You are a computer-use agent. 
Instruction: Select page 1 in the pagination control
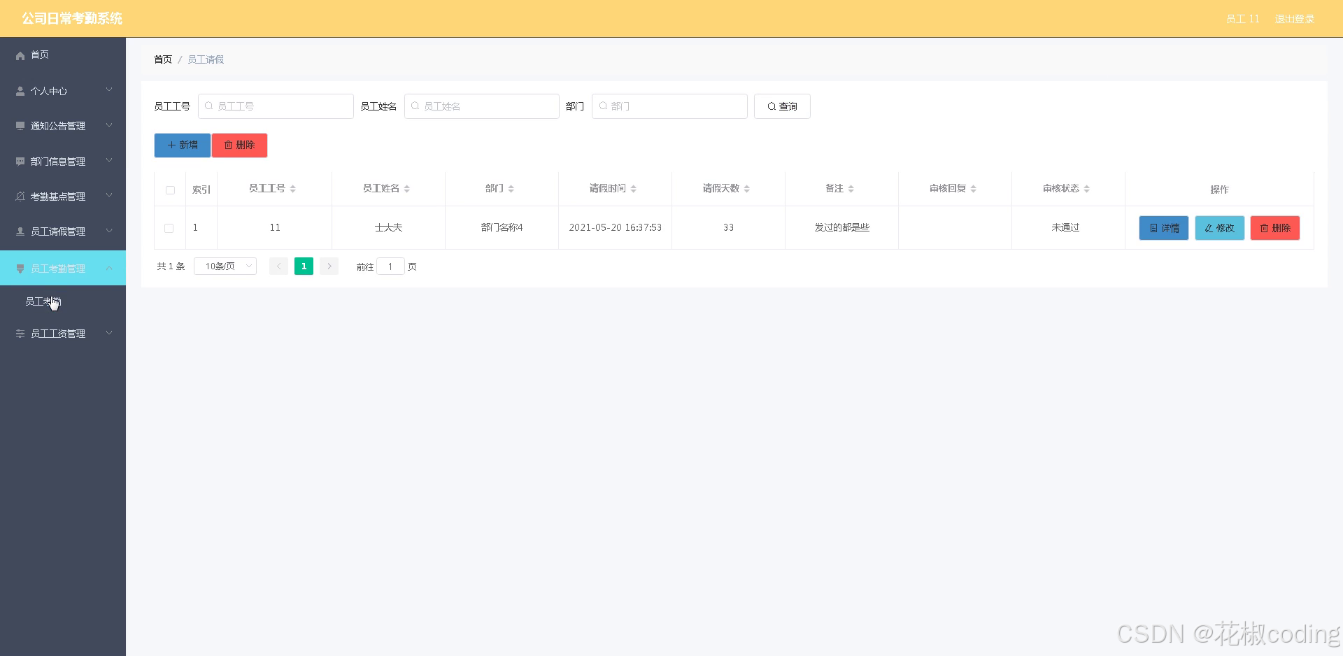304,266
